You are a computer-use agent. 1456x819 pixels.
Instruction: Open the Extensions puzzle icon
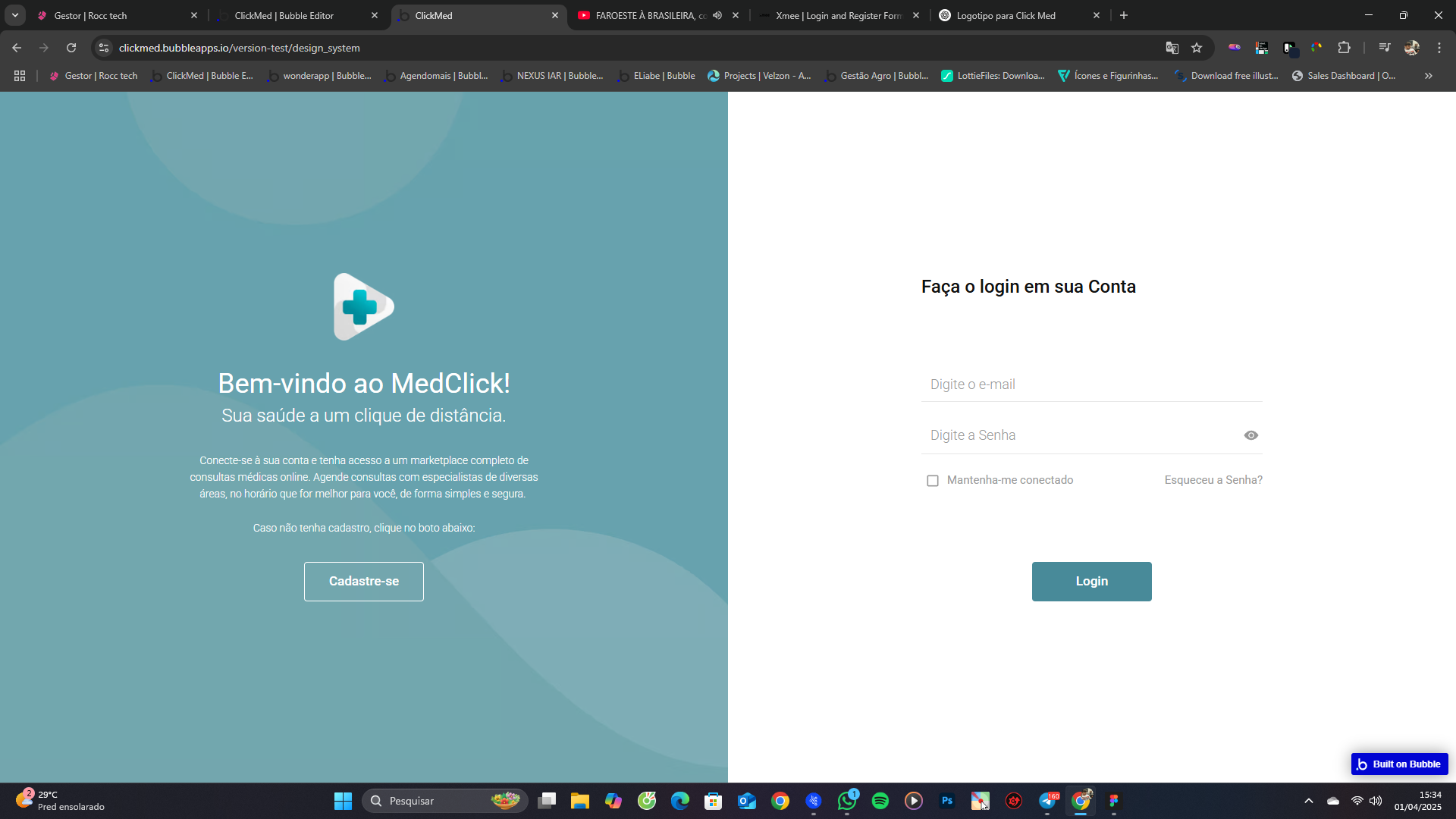pos(1344,48)
